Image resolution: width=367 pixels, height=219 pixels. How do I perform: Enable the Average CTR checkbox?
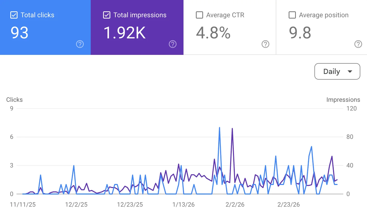click(199, 15)
